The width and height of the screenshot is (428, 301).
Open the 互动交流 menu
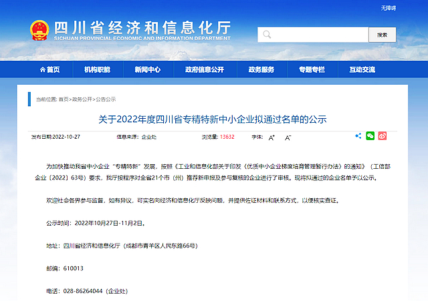click(x=362, y=69)
